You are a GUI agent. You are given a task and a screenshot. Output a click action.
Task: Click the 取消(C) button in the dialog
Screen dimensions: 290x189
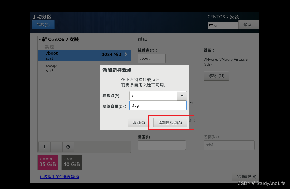(139, 122)
